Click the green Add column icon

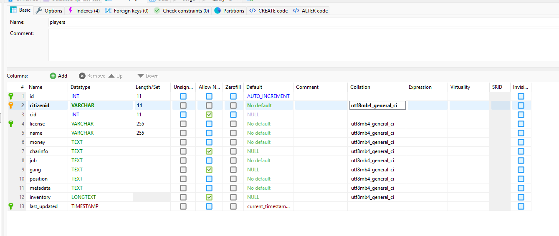(53, 76)
